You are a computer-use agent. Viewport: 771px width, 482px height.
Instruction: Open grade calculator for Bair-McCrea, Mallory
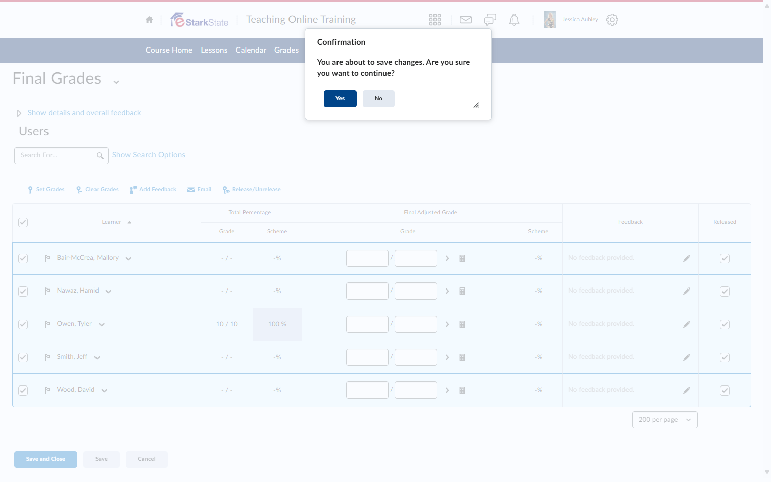point(462,258)
